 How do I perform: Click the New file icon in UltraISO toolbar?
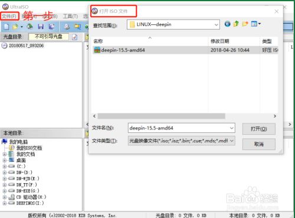pos(6,27)
